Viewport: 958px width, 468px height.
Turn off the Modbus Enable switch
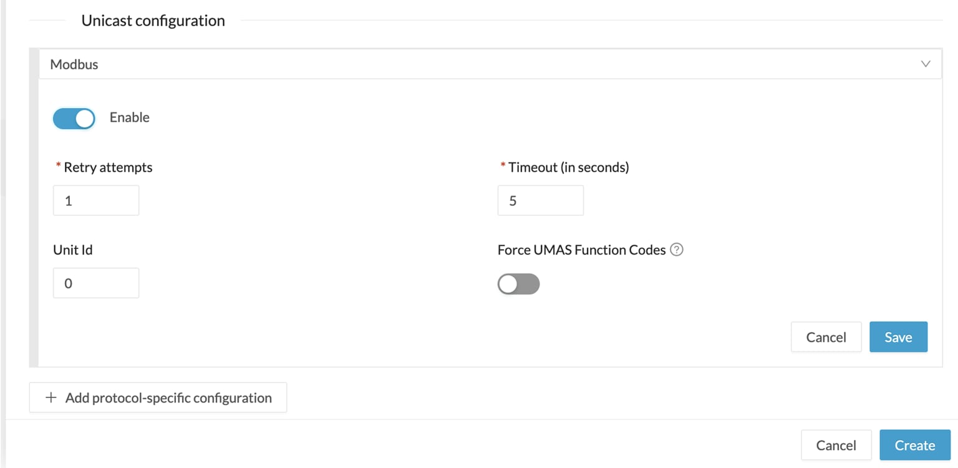point(74,118)
